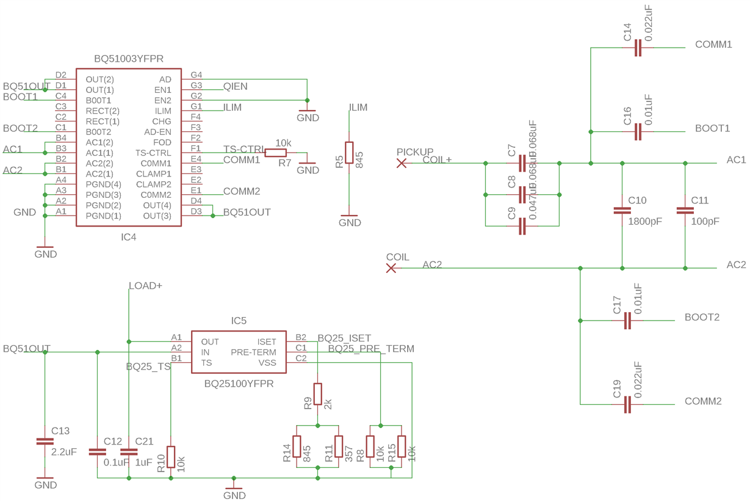The image size is (750, 502).
Task: Click the PICKUP cross marker
Action: (402, 163)
